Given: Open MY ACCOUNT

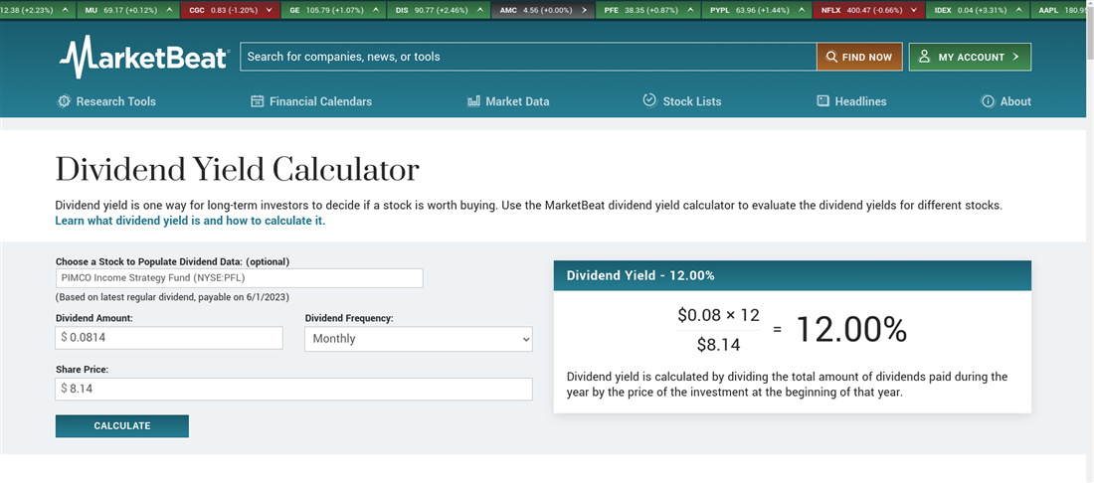Looking at the screenshot, I should (970, 58).
